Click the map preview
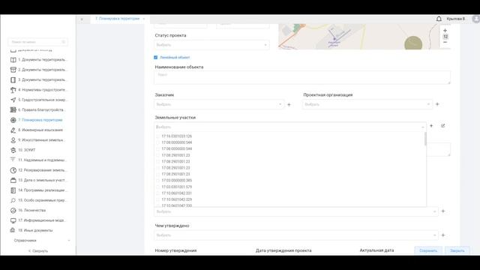Screen dimensions: 480x270 (364, 37)
